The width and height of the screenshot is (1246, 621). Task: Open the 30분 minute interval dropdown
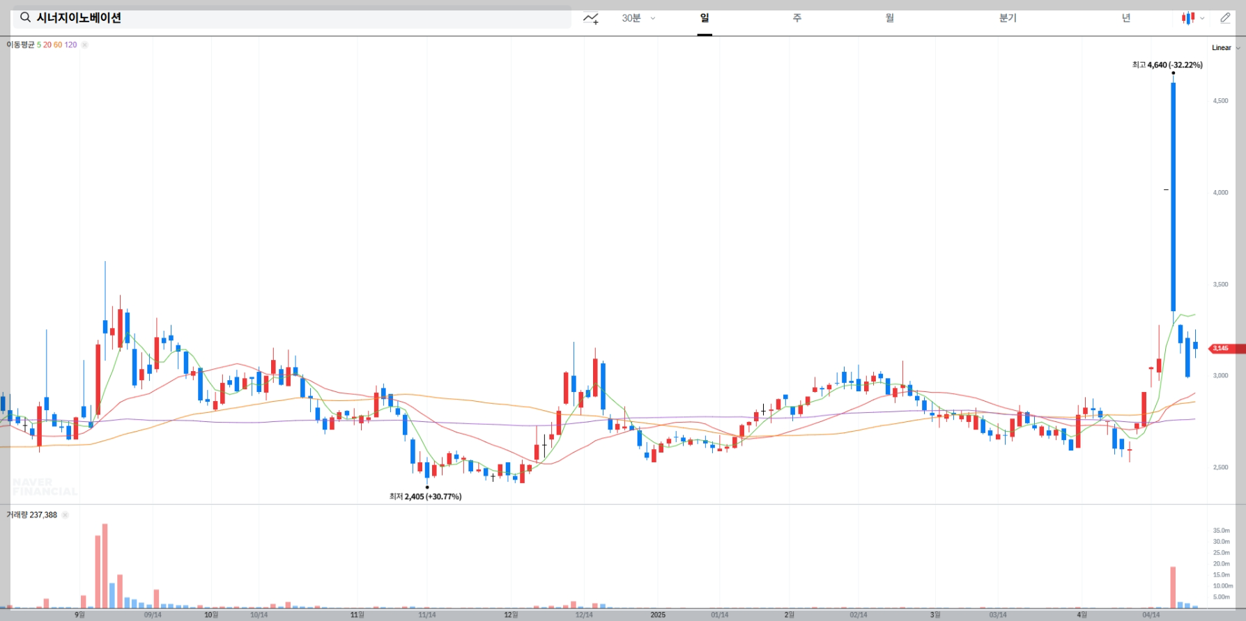638,18
